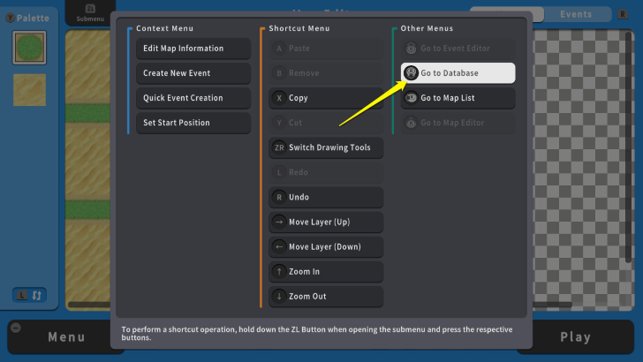This screenshot has height=362, width=643.
Task: Click the ZR icon for Switch Drawing Tools
Action: tap(279, 147)
